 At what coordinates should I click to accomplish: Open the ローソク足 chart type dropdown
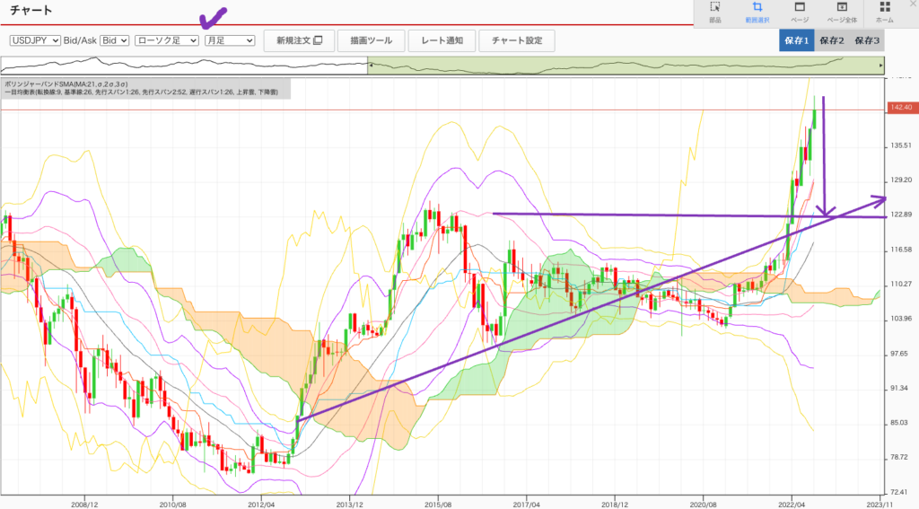(x=166, y=40)
